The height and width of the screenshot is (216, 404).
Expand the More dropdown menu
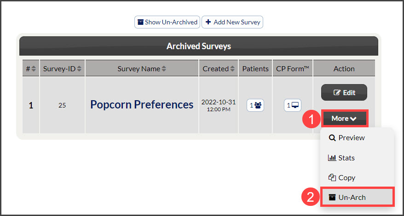coord(344,119)
